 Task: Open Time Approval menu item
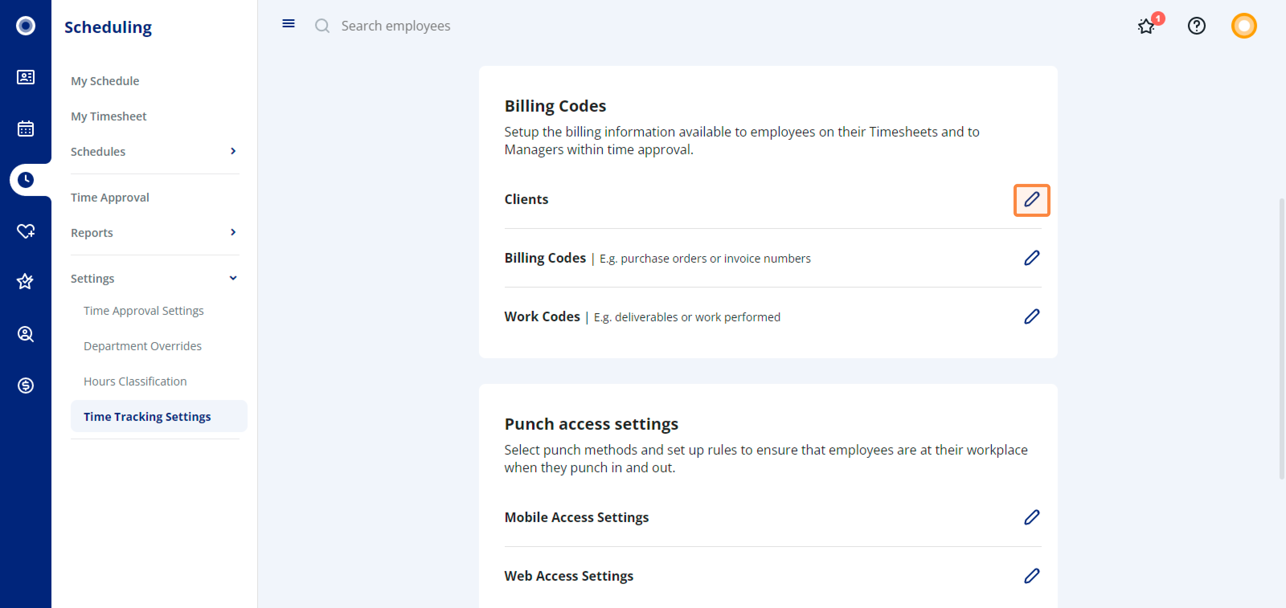[x=110, y=198]
